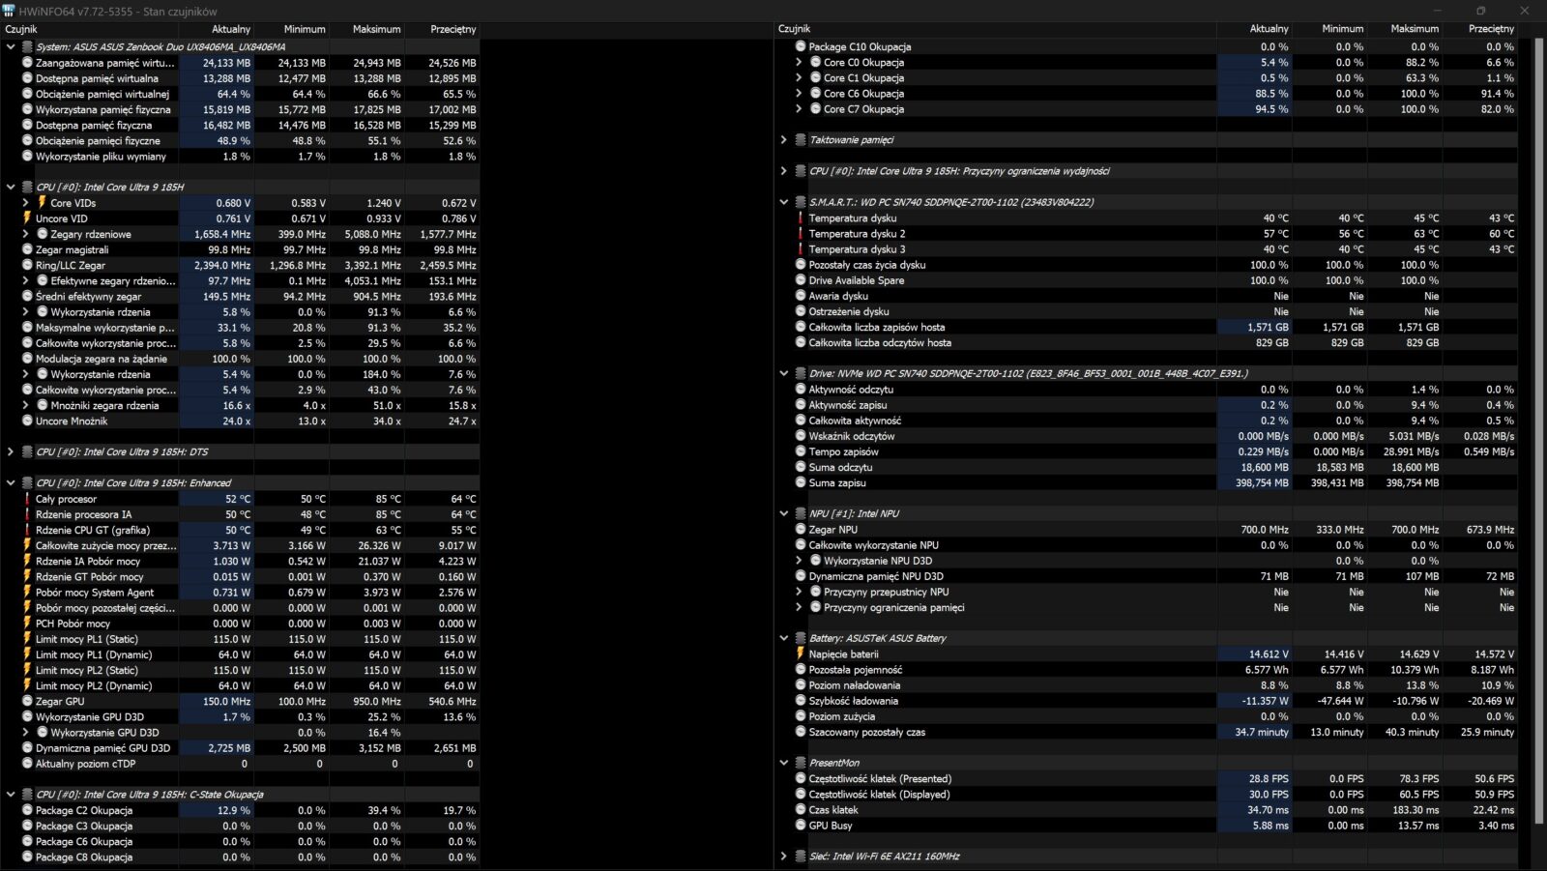Image resolution: width=1547 pixels, height=871 pixels.
Task: Click the HWiNFO64 app icon in title bar
Action: click(x=9, y=11)
